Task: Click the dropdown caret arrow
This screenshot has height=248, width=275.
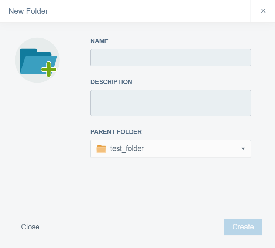Action: (x=243, y=149)
